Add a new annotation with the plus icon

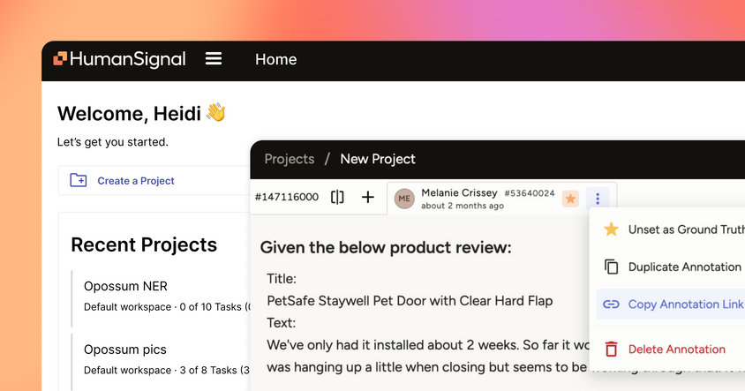(x=368, y=198)
